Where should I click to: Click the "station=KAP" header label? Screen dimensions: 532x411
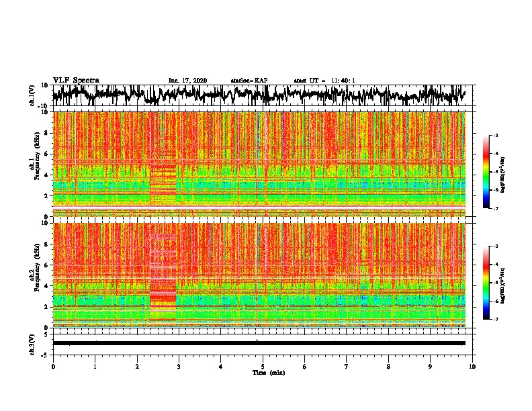pyautogui.click(x=249, y=81)
